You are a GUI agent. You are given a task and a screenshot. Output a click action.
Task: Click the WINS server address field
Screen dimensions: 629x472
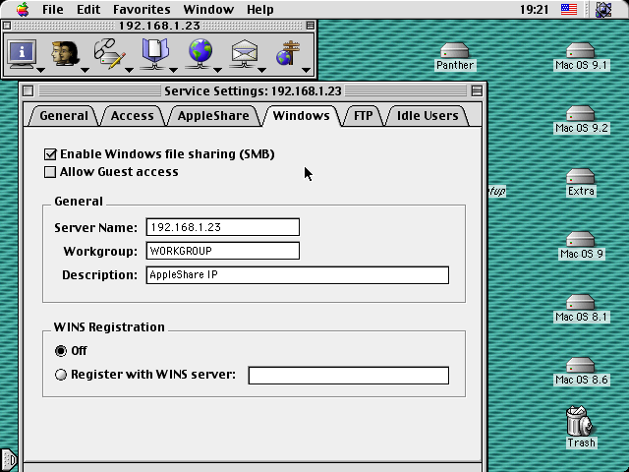click(349, 376)
